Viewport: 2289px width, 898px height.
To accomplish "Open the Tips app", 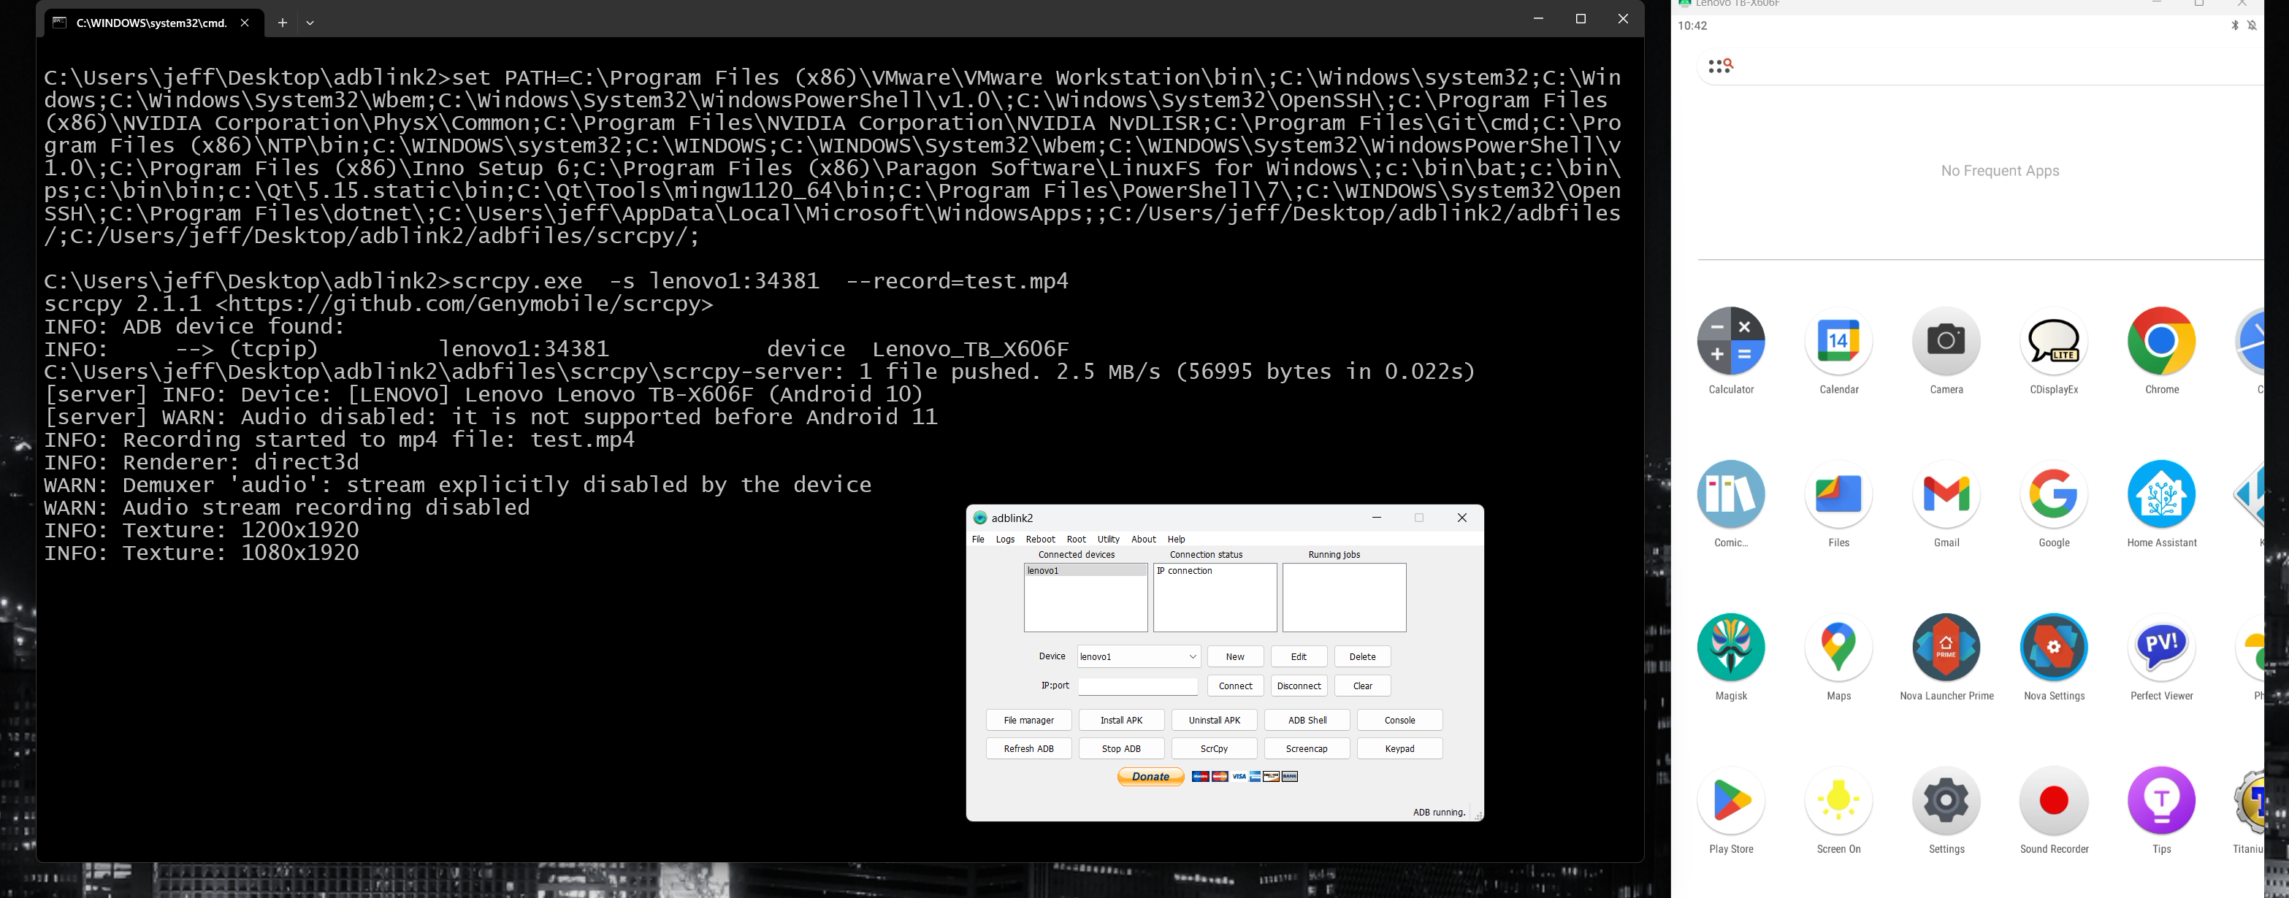I will tap(2161, 800).
